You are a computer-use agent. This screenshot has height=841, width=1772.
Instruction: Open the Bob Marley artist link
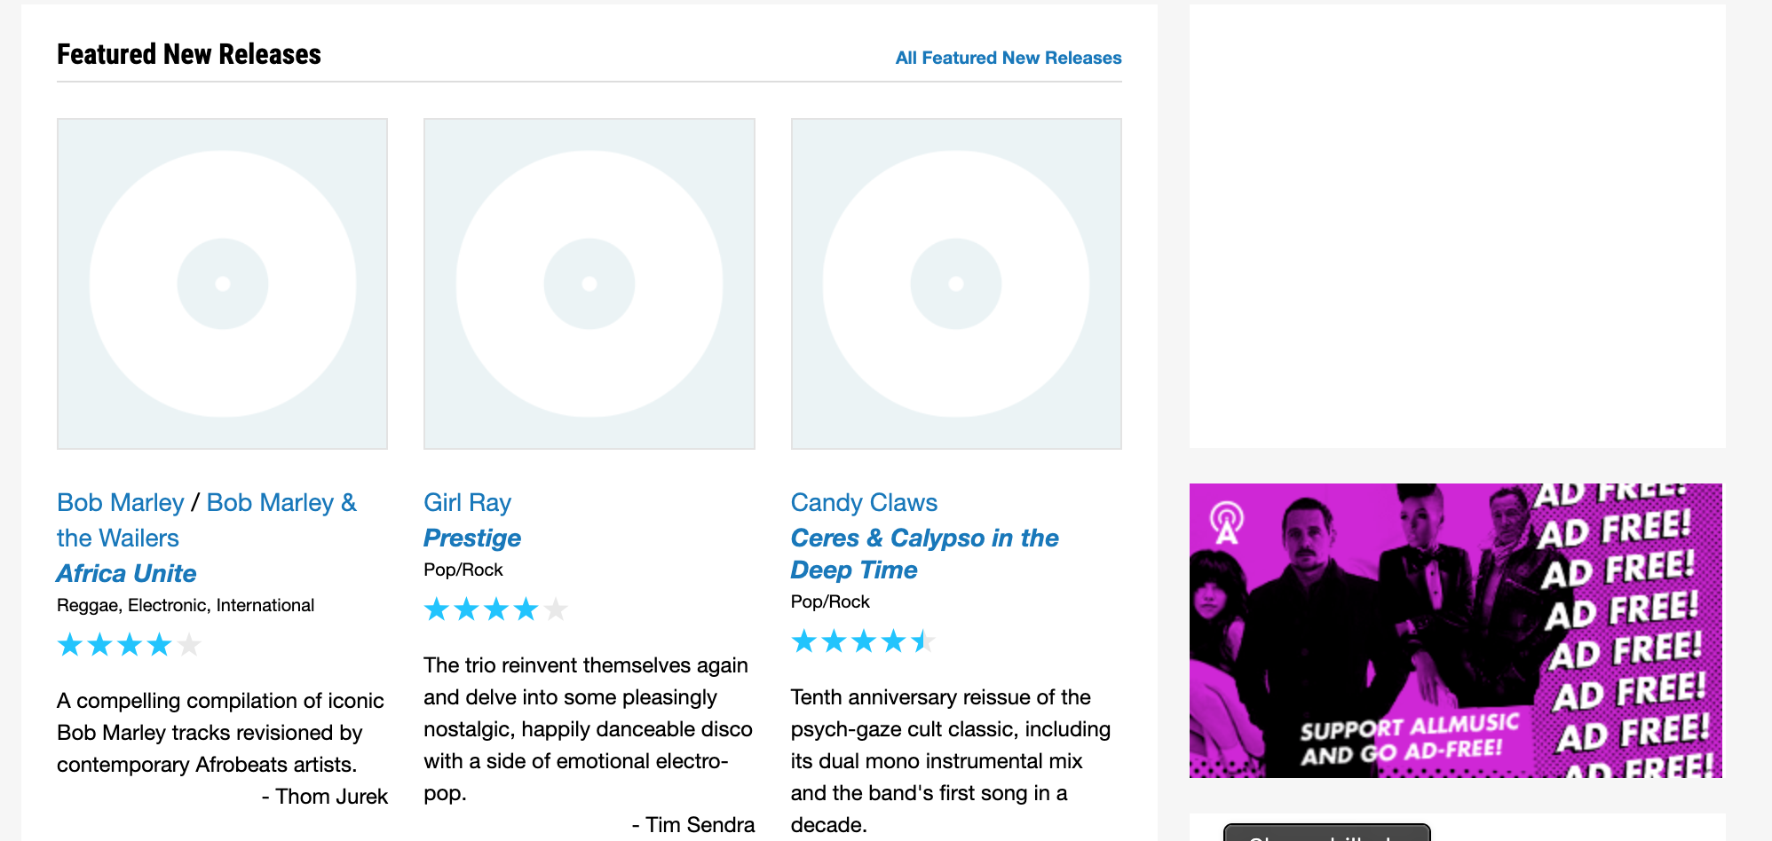pos(120,503)
